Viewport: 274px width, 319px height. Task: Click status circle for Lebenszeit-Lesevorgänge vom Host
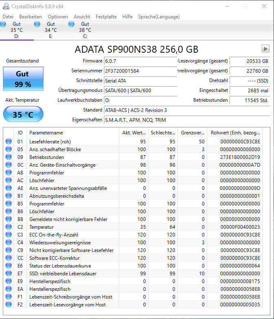coord(9,304)
